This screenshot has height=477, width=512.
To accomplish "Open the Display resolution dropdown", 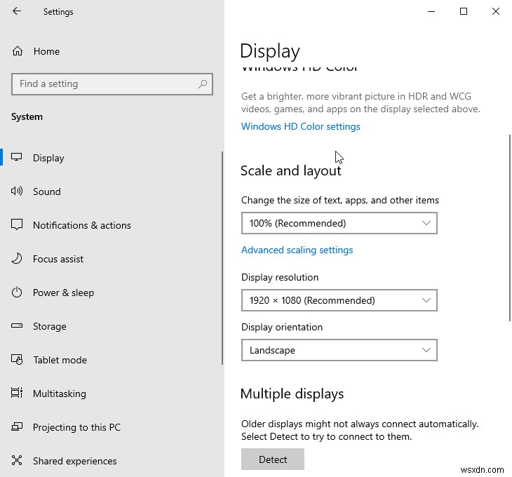I will point(339,300).
